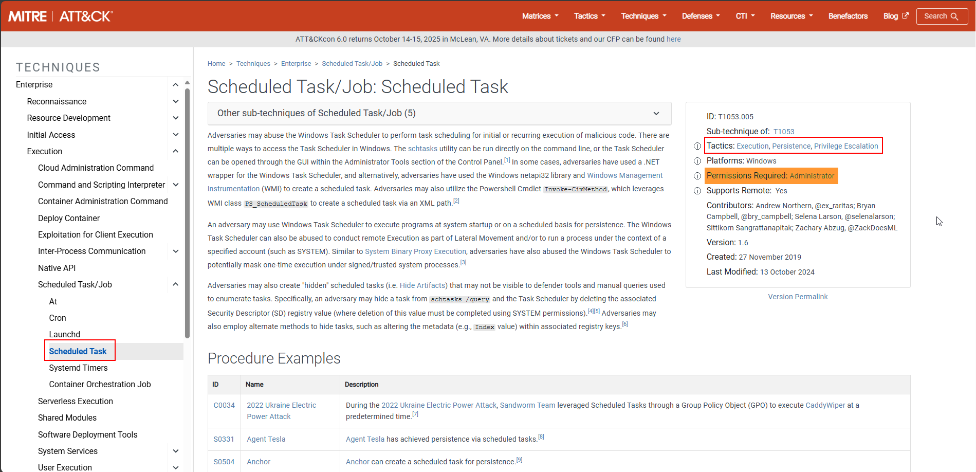Click the magnifier icon in Search button
Viewport: 976px width, 472px height.
(x=954, y=16)
